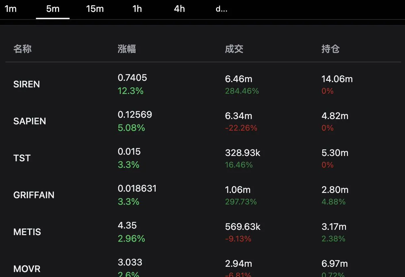
Task: Select the 4h timeframe tab
Action: point(179,9)
